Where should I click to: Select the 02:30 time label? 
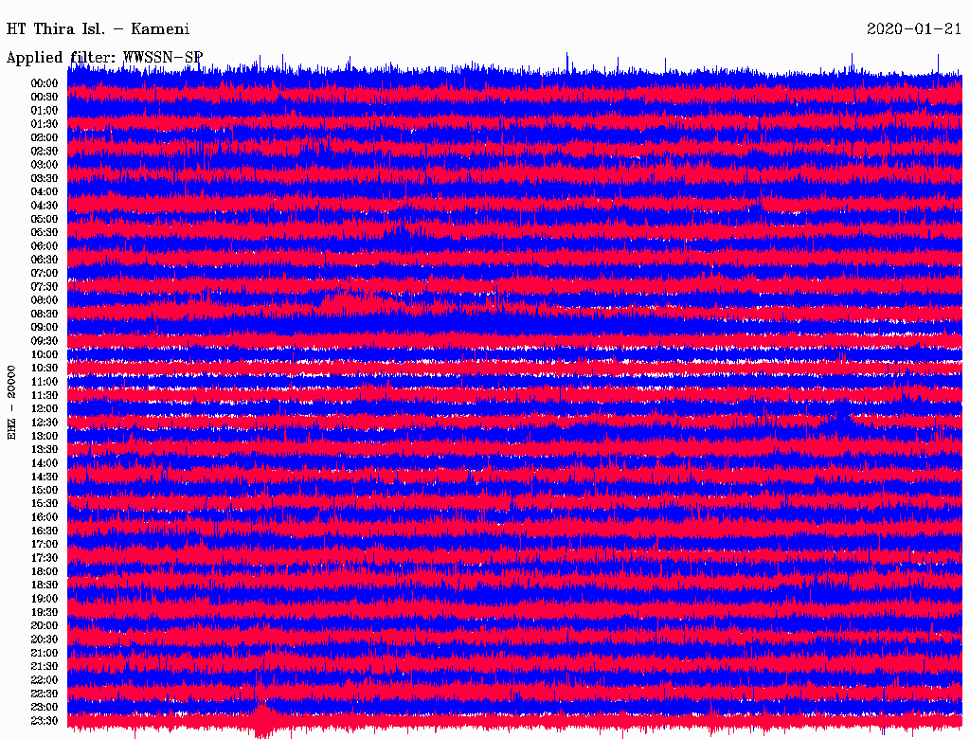(45, 151)
